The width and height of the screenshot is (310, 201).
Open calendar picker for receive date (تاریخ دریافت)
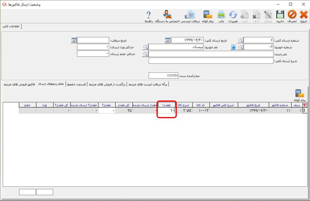(x=74, y=40)
